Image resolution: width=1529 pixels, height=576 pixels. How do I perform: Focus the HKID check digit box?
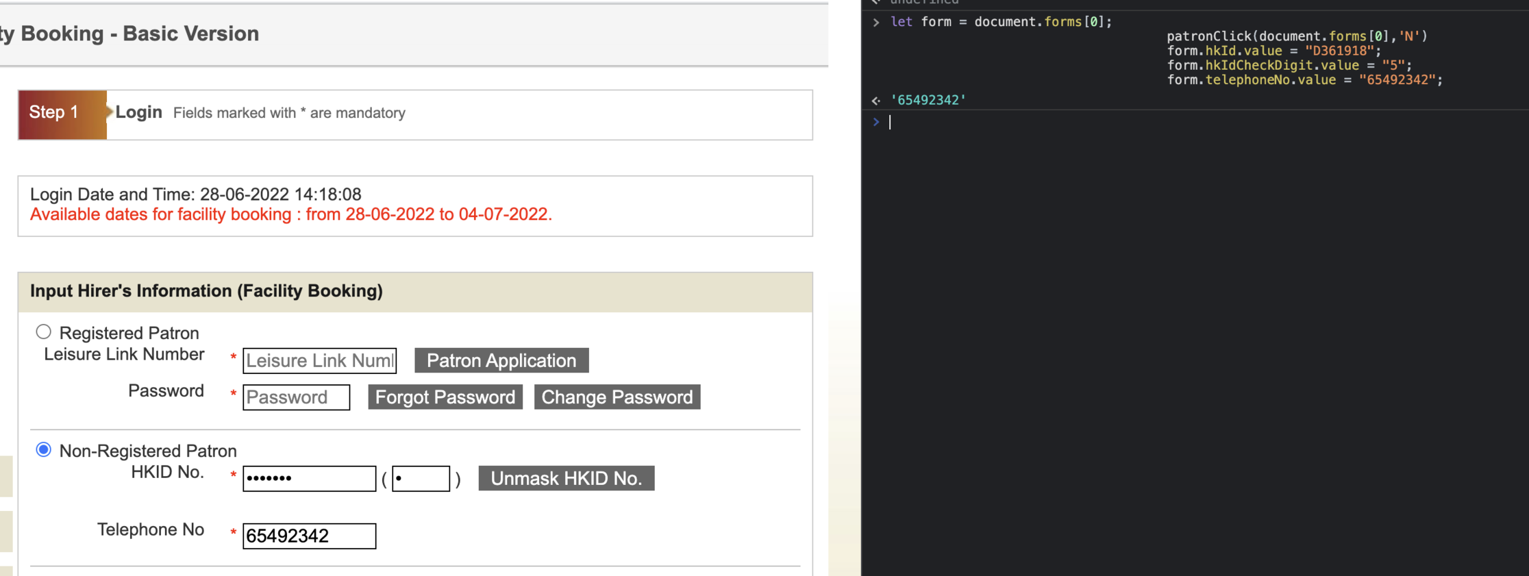[x=421, y=479]
